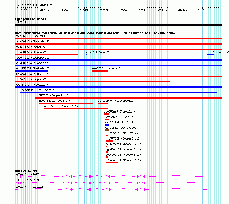Click the ruler's right end arrow
This screenshot has width=229, height=204.
[x=221, y=8]
